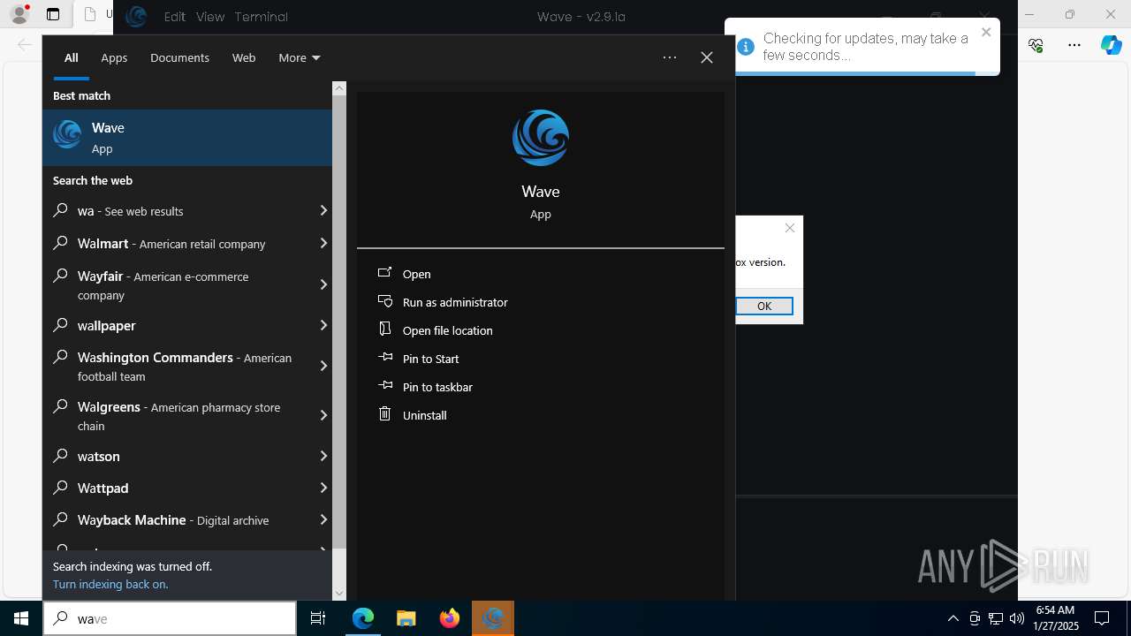Open the Wave app best match result
The width and height of the screenshot is (1131, 636).
[x=187, y=138]
